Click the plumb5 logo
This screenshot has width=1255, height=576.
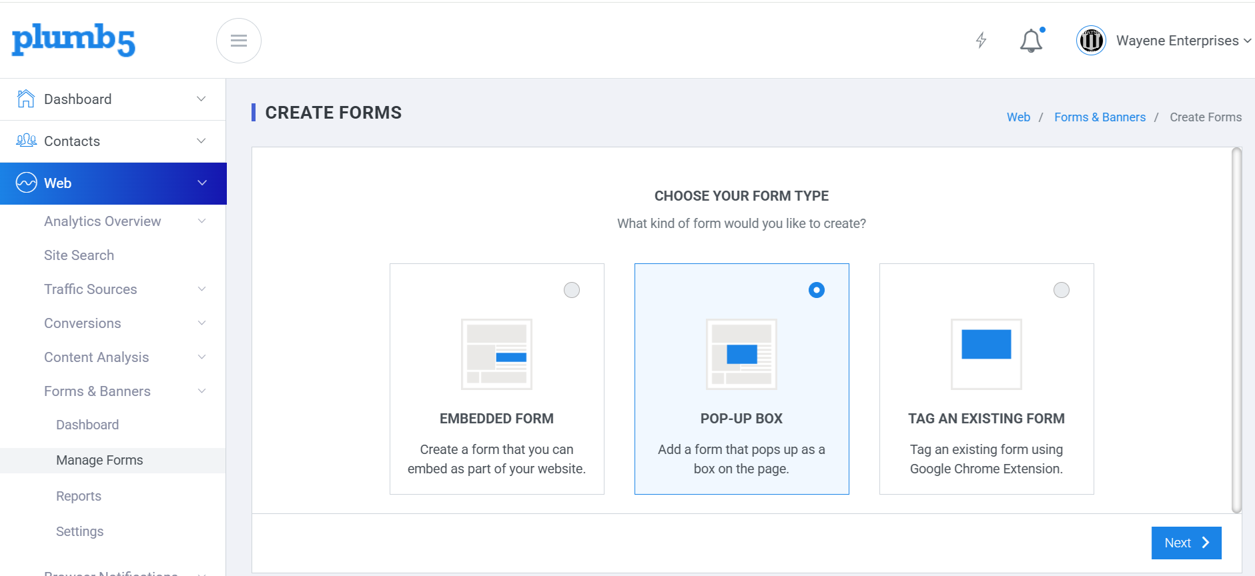coord(73,40)
